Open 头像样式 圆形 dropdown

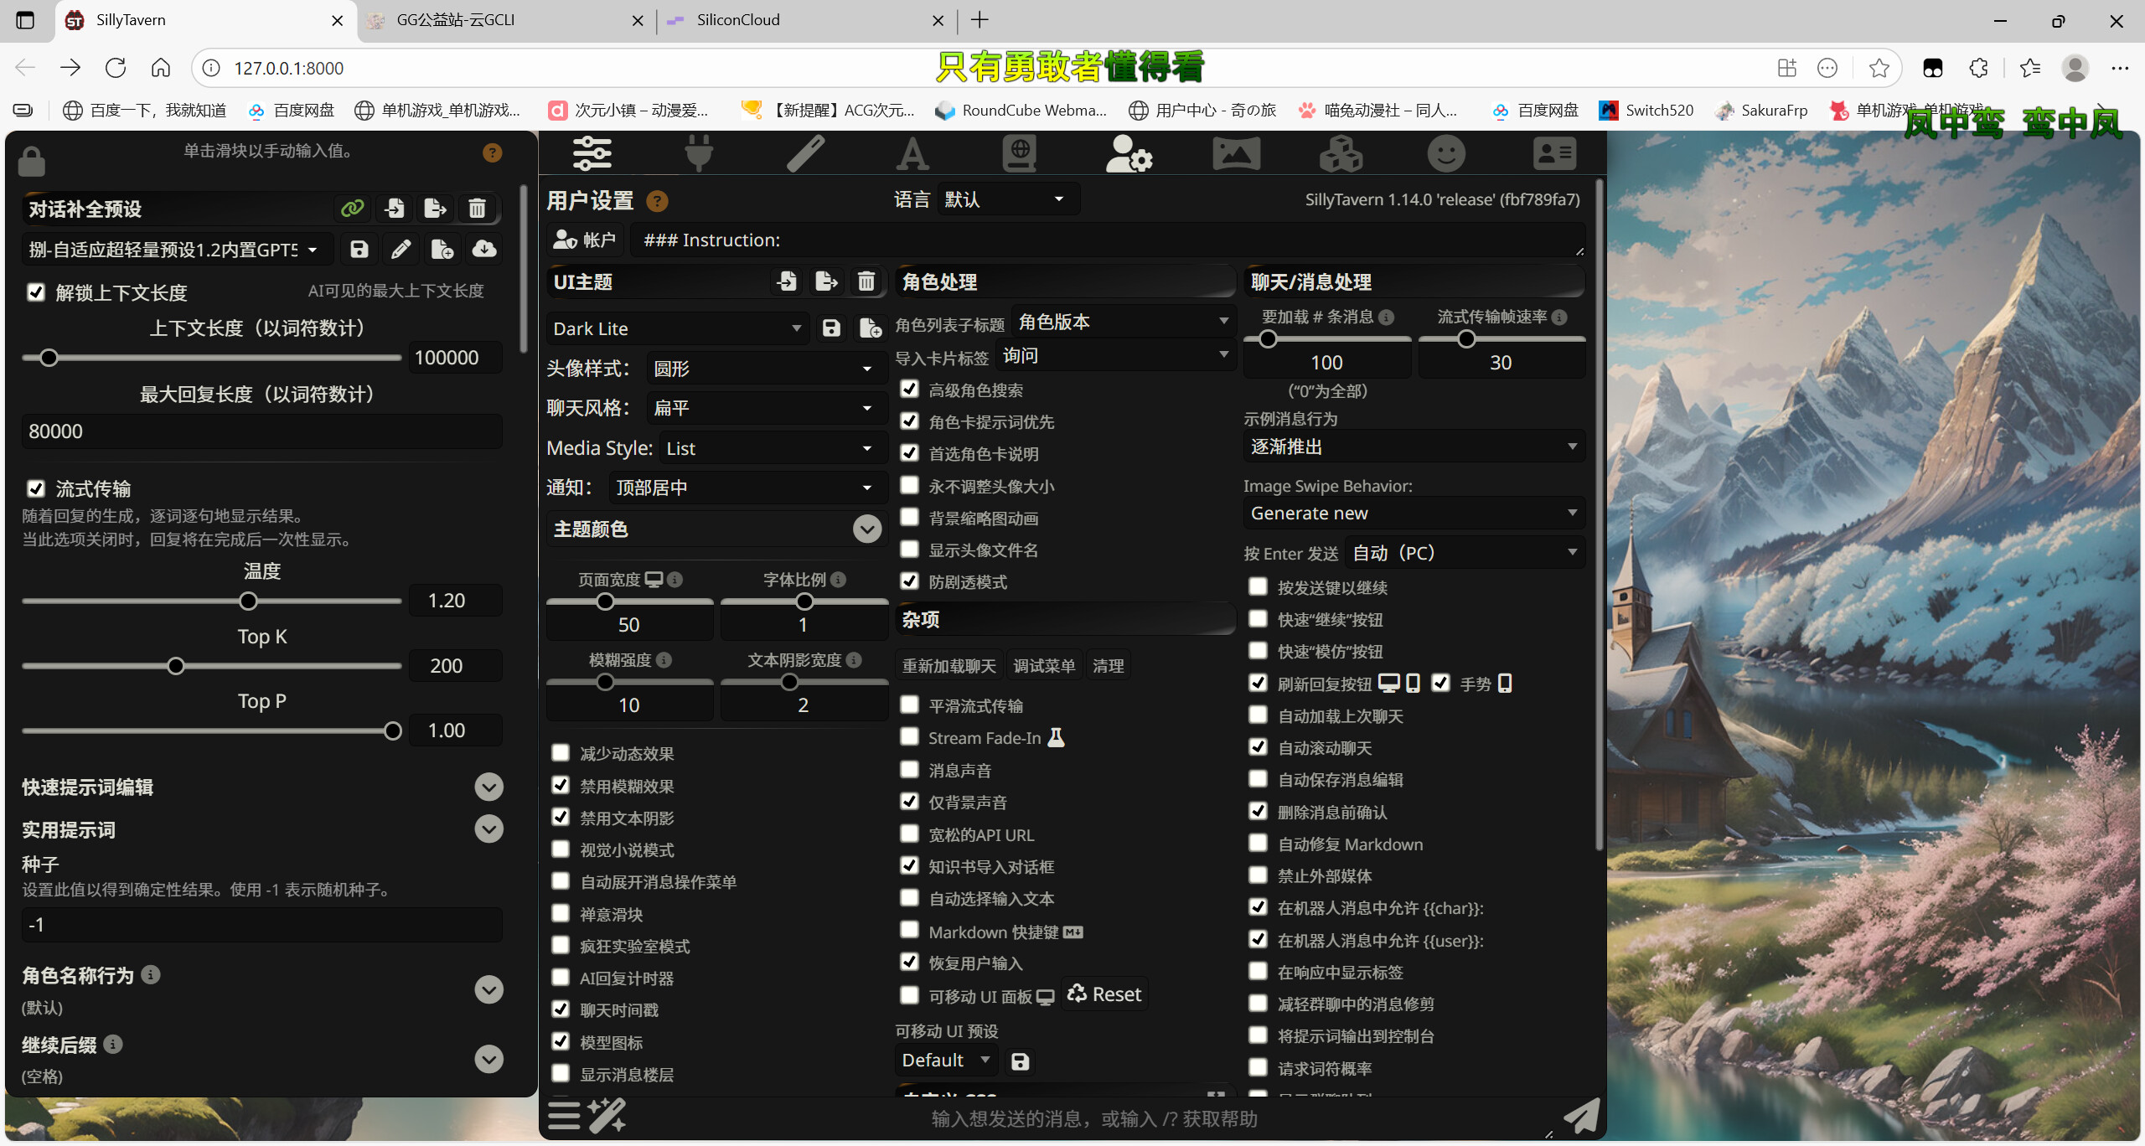[x=766, y=369]
